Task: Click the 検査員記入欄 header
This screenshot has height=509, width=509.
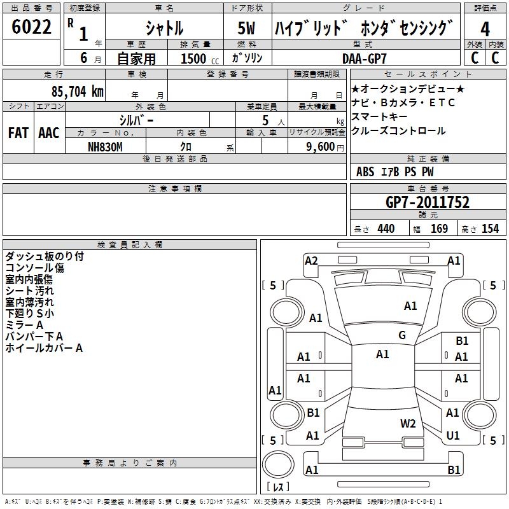Action: pos(130,245)
